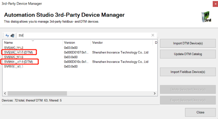Viewport: 218px width, 119px height.
Task: Clear the search filter with the X
Action: [153, 35]
